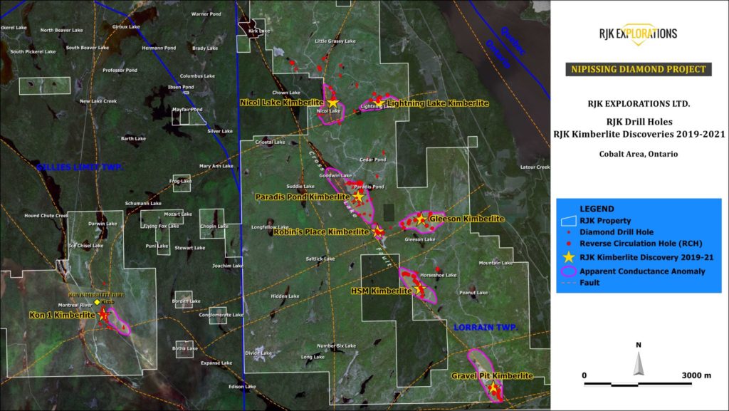Viewport: 729px width, 411px height.
Task: Click the 'Number Six Lake' label
Action: point(337,346)
